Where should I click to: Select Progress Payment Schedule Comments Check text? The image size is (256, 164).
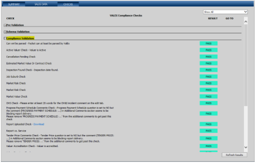coord(60,114)
